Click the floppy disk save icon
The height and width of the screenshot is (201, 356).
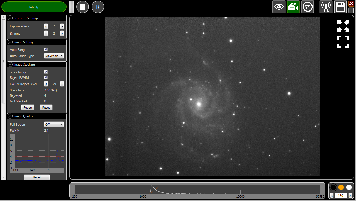pos(340,7)
